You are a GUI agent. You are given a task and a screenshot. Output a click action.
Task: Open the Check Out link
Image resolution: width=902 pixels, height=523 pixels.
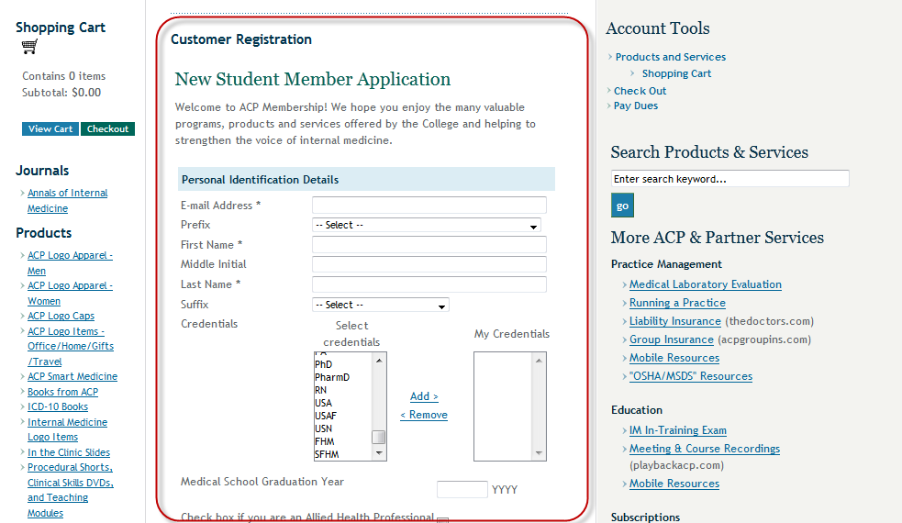tap(640, 91)
